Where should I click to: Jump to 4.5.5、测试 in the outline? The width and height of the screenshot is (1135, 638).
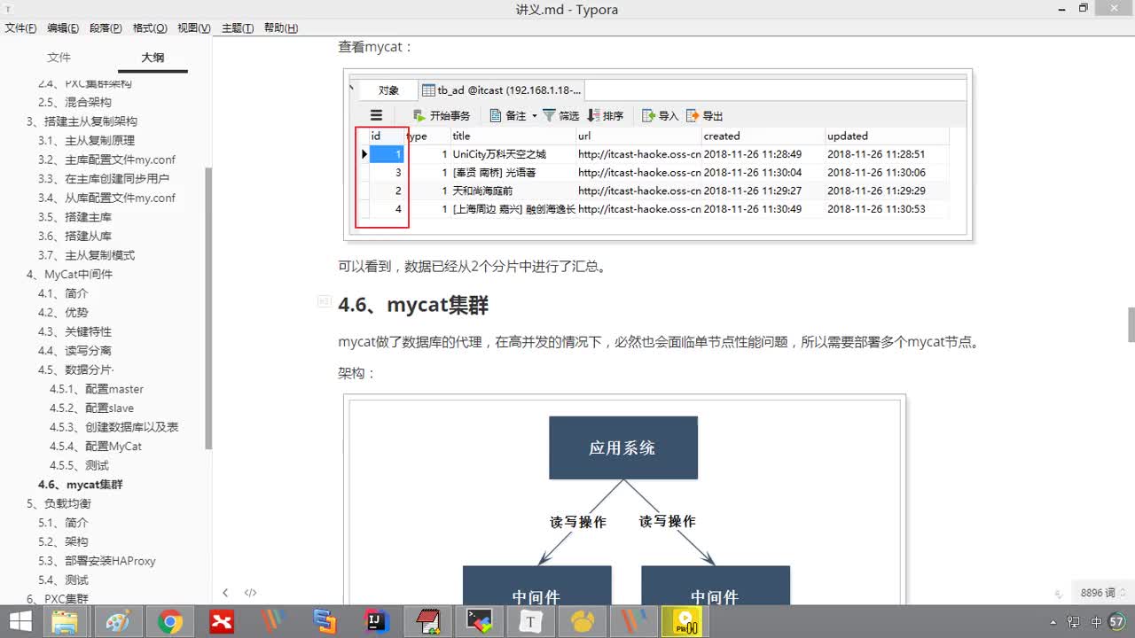pos(79,465)
